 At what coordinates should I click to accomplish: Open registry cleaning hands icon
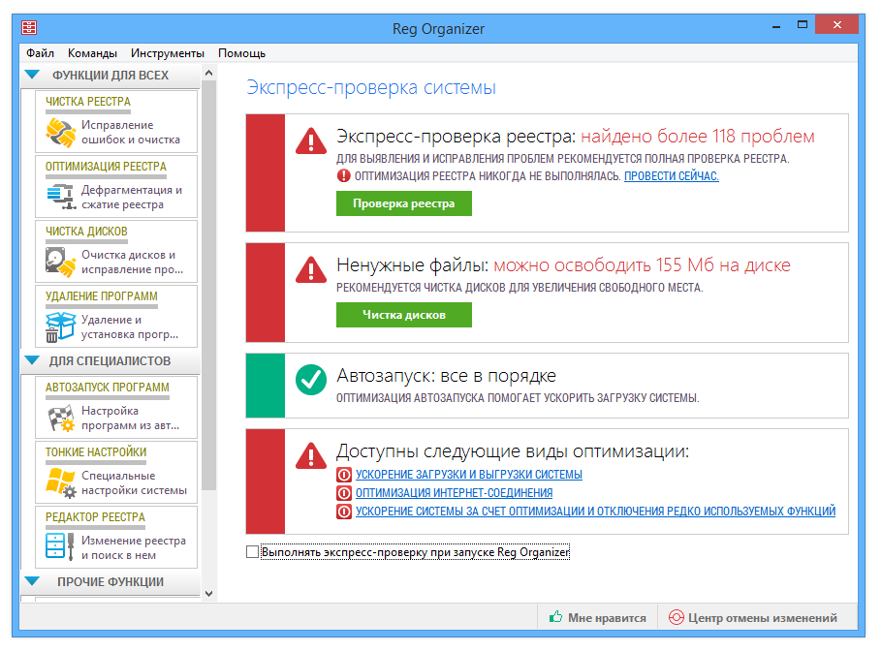60,133
